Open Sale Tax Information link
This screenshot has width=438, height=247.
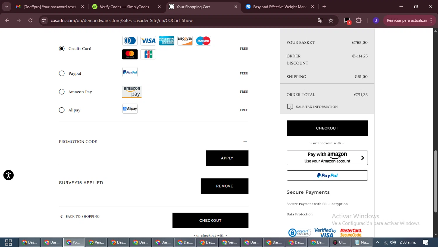(x=317, y=107)
